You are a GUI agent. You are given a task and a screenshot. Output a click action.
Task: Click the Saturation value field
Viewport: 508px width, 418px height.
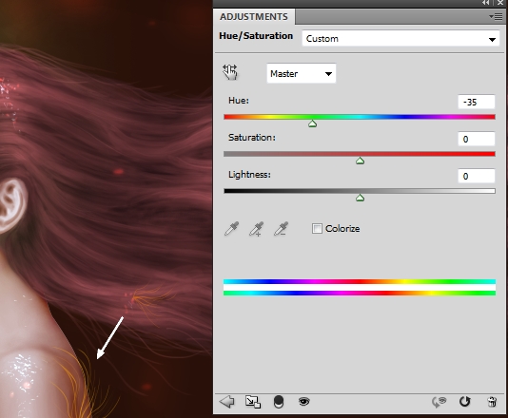[477, 139]
